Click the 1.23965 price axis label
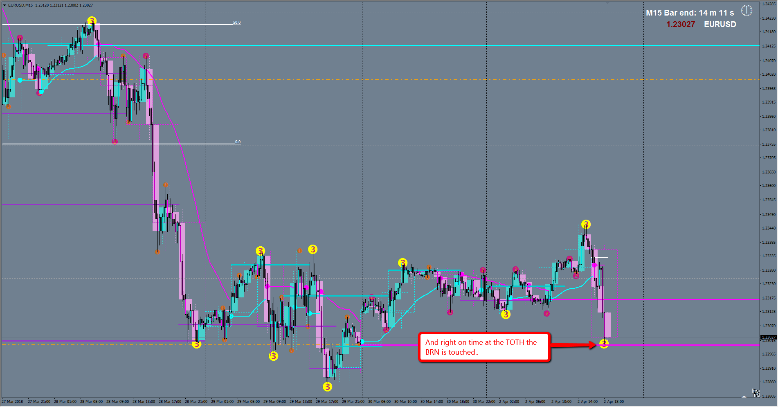The image size is (778, 407). pos(769,88)
